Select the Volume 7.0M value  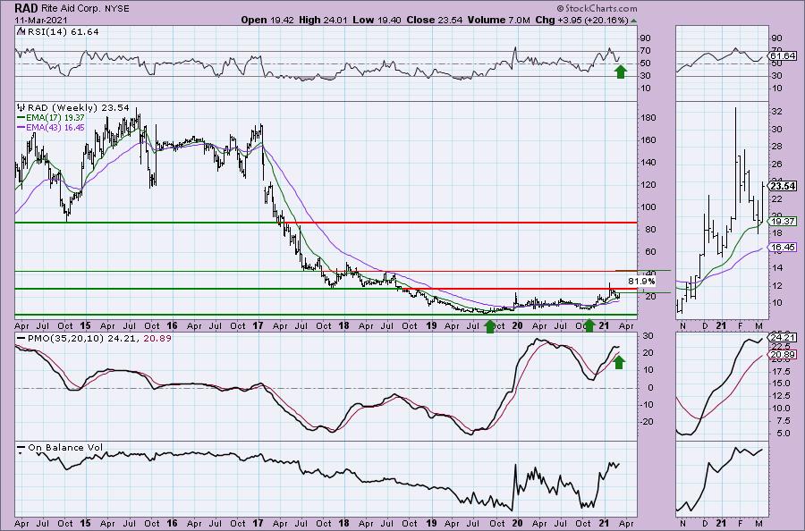(x=498, y=20)
